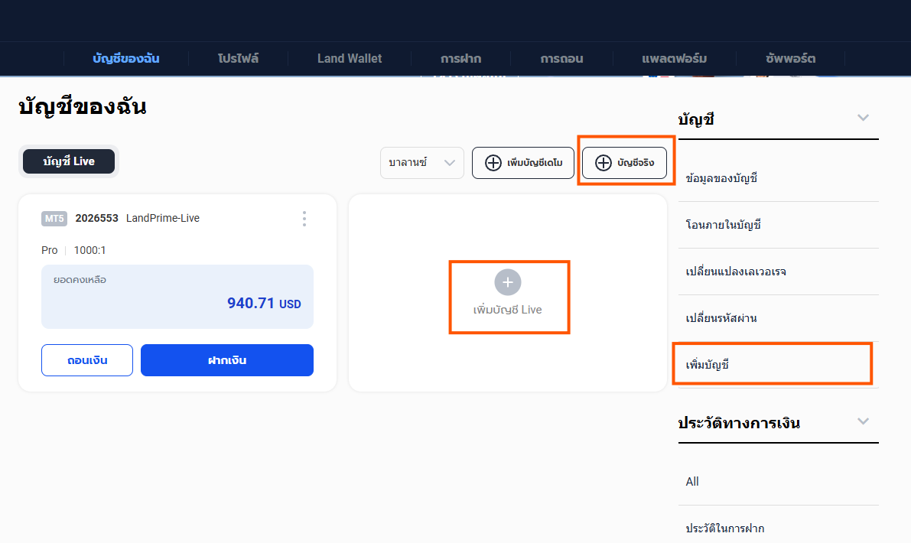Choose เปลี่ยนรหัสผ่าน in sidebar

(721, 318)
